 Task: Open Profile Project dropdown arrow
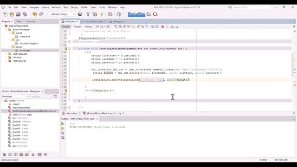tap(123, 14)
